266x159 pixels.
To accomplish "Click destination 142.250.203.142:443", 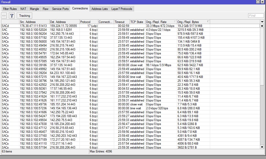I will tap(63, 136).
